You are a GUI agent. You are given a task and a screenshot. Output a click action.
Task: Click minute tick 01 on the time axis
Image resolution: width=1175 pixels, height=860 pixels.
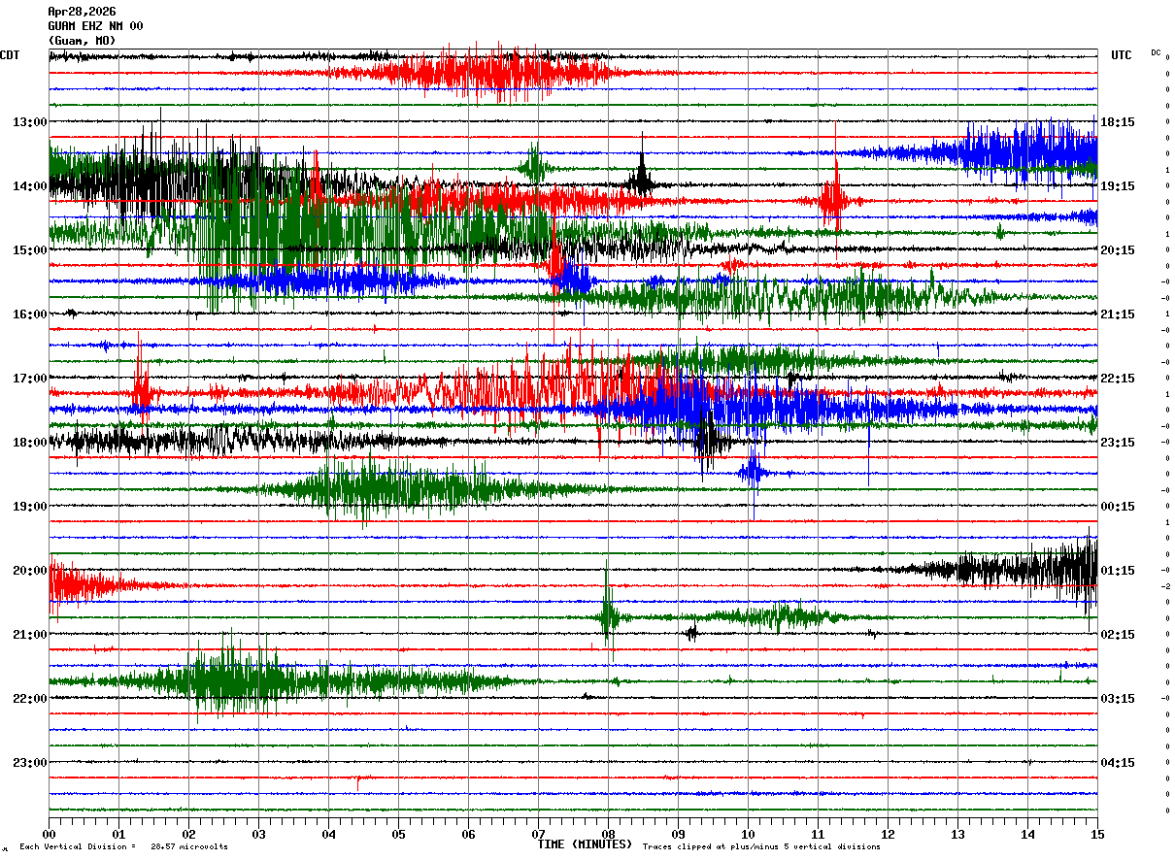point(118,834)
